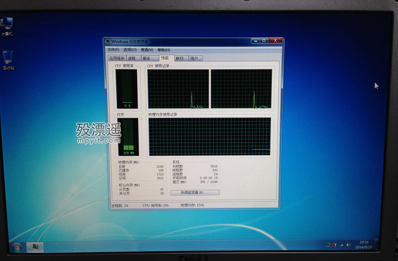Click the 系统 group label
Screen dimensions: 398x261
(x=176, y=162)
